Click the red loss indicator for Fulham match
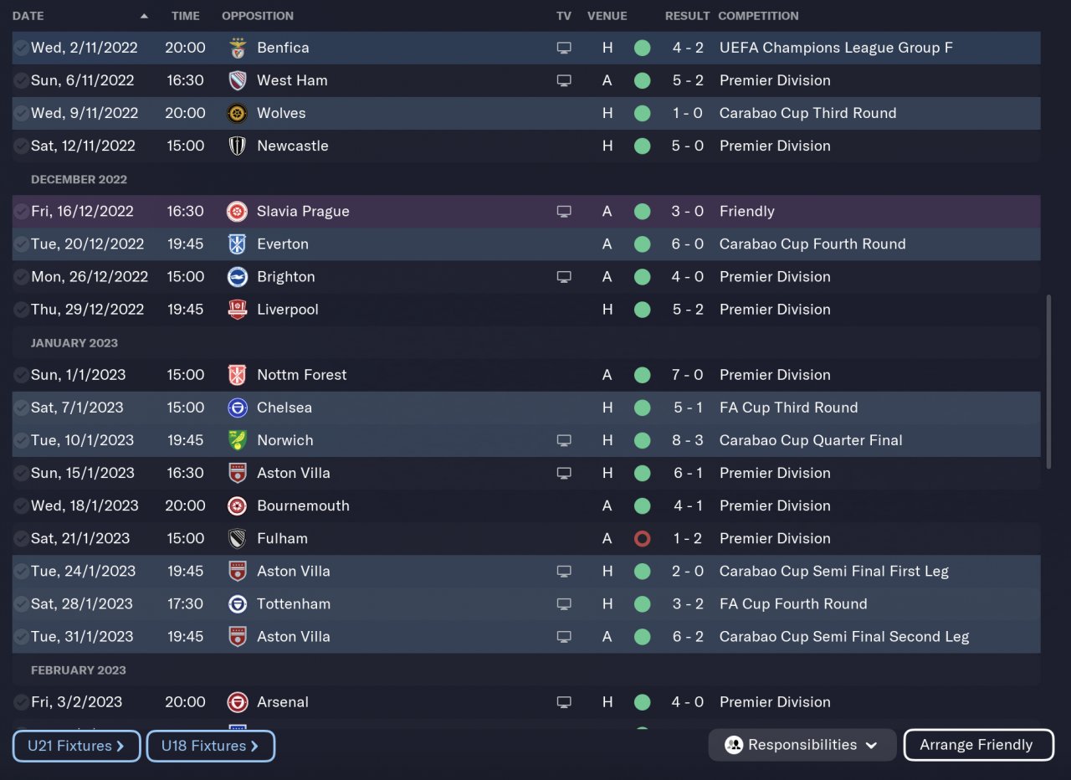Image resolution: width=1071 pixels, height=780 pixels. coord(642,538)
